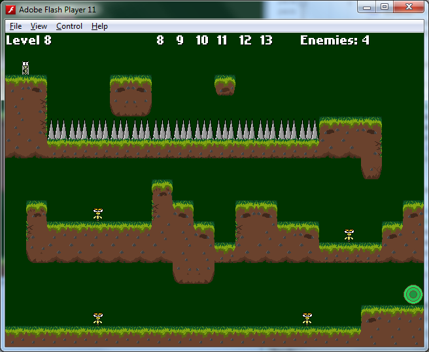The image size is (429, 352).
Task: Select level number 12 in header
Action: point(245,41)
